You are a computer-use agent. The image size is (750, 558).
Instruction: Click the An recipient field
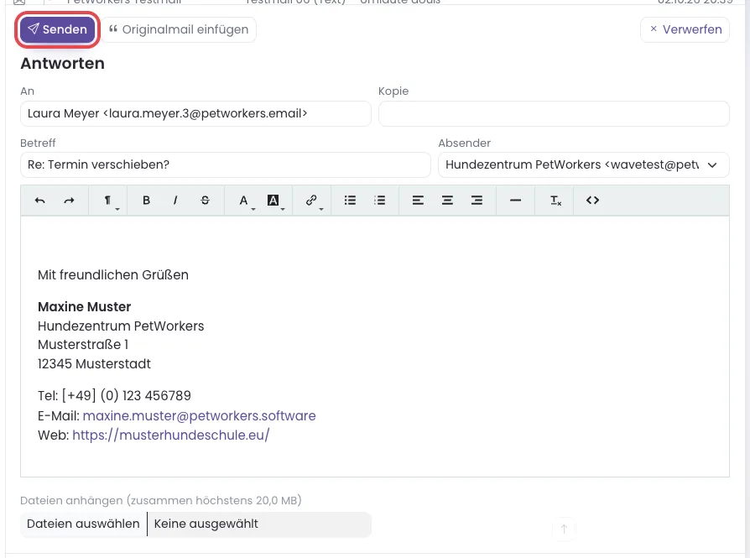click(195, 113)
